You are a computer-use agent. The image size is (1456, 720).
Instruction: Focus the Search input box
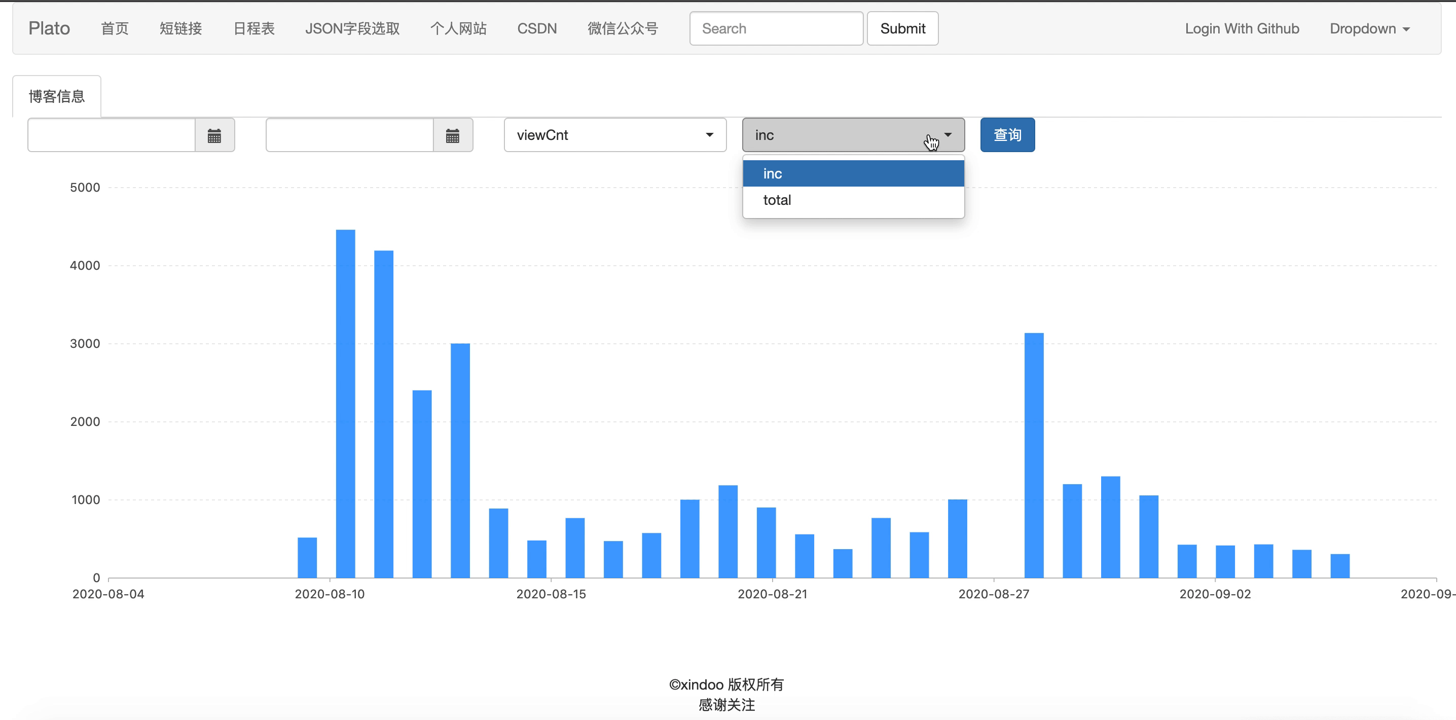tap(776, 29)
